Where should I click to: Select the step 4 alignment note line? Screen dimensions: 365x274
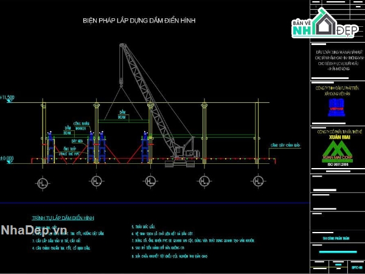[61, 248]
